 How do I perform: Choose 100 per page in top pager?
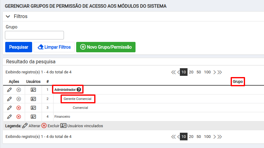point(207,72)
